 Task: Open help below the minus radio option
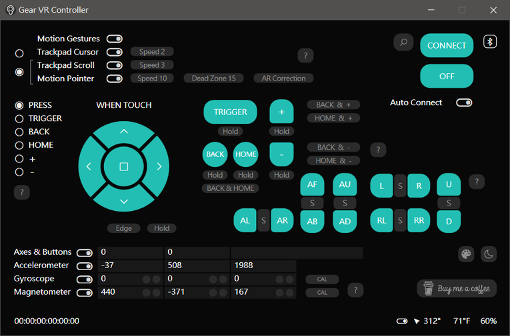pyautogui.click(x=22, y=192)
